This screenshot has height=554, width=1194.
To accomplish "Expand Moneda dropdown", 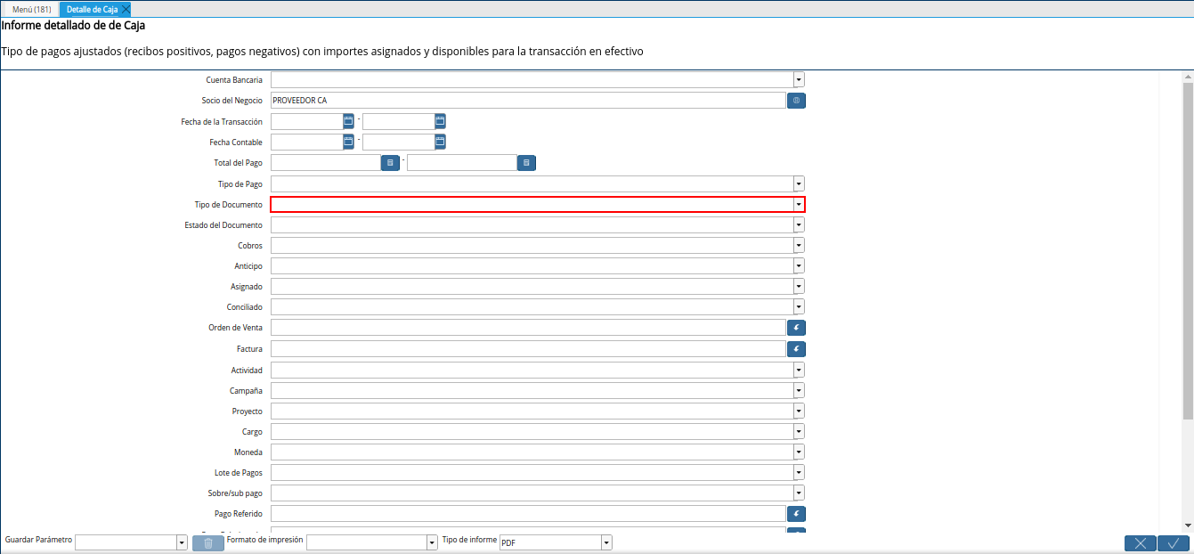I will (x=799, y=452).
